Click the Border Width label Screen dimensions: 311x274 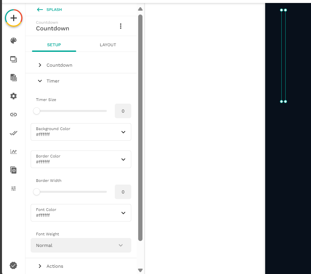[48, 181]
